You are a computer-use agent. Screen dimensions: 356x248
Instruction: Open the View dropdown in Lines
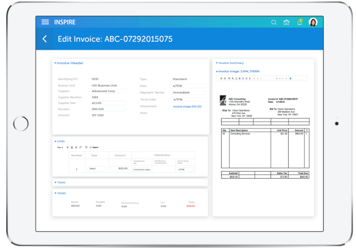[x=60, y=147]
